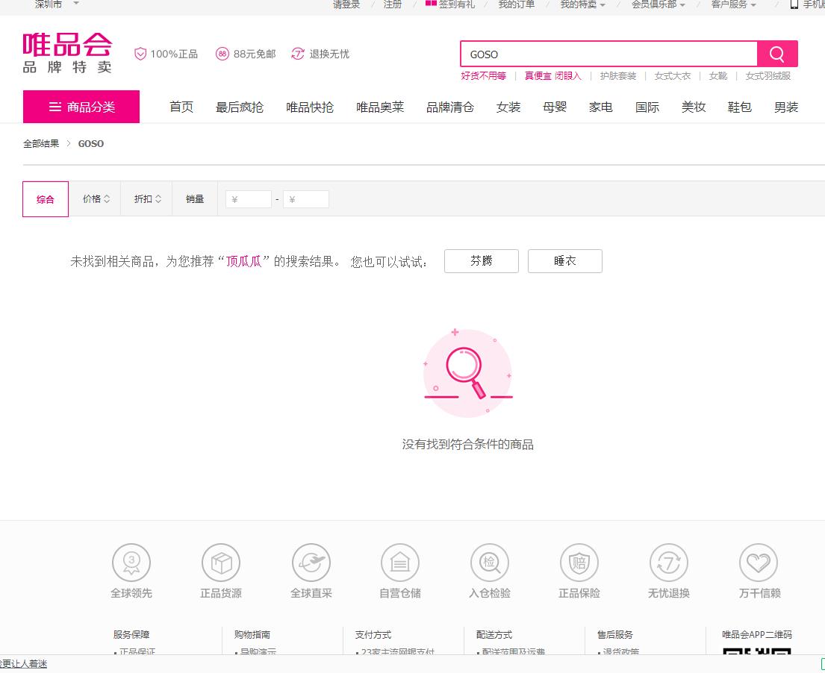Click the 芬腾 suggestion button
Screen dimensions: 825x673
click(482, 261)
